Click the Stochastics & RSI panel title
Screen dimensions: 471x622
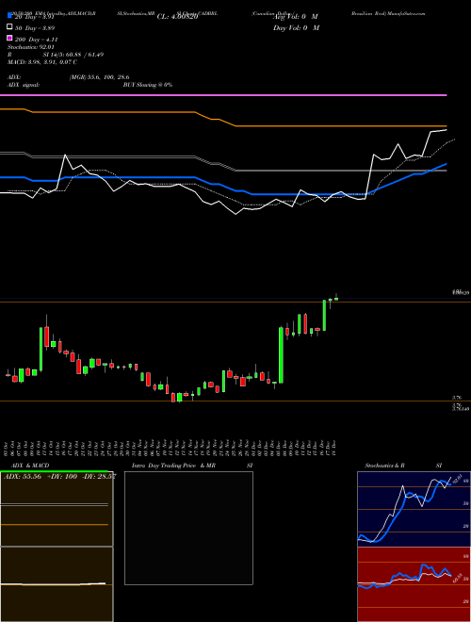[x=403, y=466]
